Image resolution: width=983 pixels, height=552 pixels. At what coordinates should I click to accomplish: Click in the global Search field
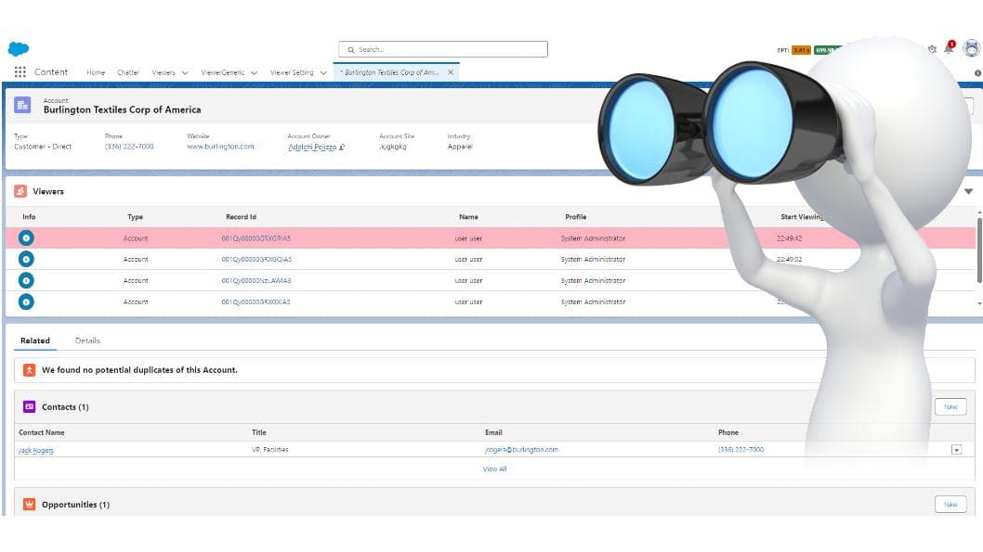pyautogui.click(x=443, y=49)
